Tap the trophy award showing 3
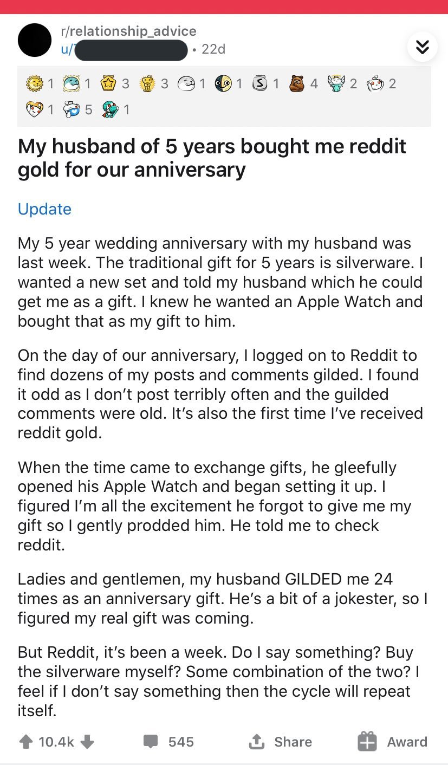The height and width of the screenshot is (765, 448). click(x=146, y=84)
